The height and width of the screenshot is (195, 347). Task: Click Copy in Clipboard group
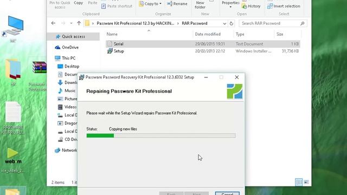(x=78, y=3)
